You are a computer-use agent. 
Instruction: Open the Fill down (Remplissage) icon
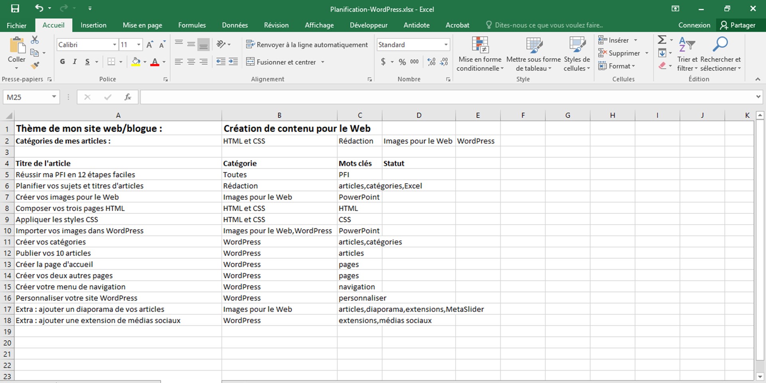[662, 53]
